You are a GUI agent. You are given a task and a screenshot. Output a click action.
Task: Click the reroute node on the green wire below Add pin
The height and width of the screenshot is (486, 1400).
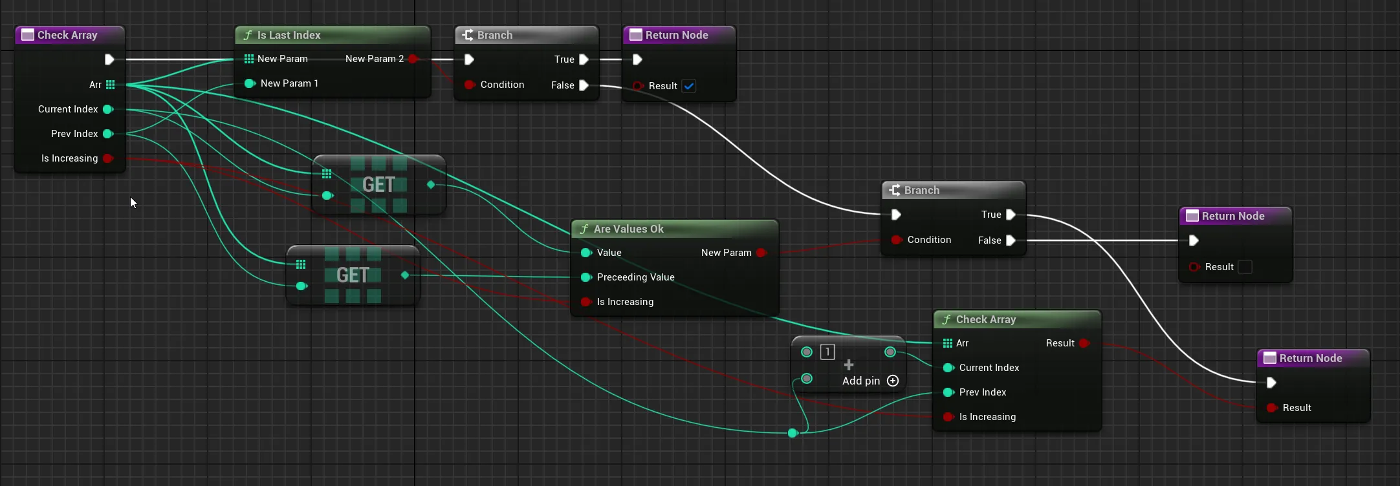(793, 433)
